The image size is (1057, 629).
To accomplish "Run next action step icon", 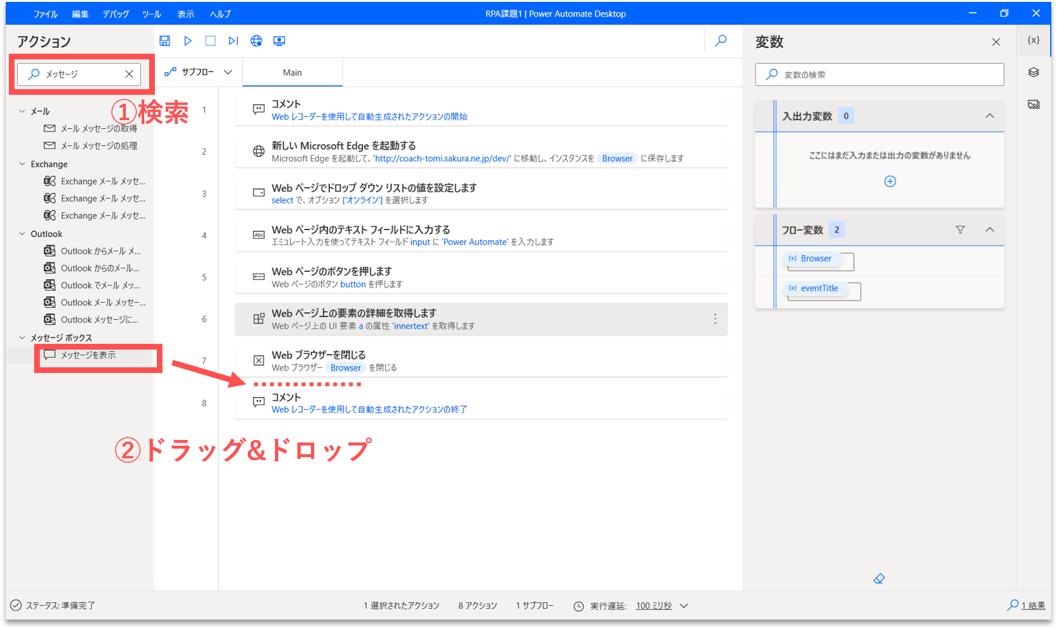I will point(233,41).
